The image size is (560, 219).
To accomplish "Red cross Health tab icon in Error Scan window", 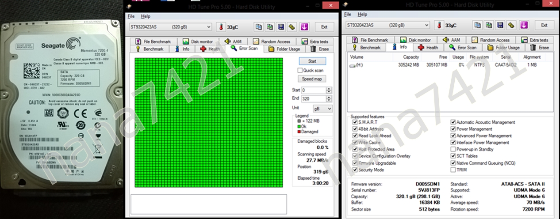I will (203, 49).
